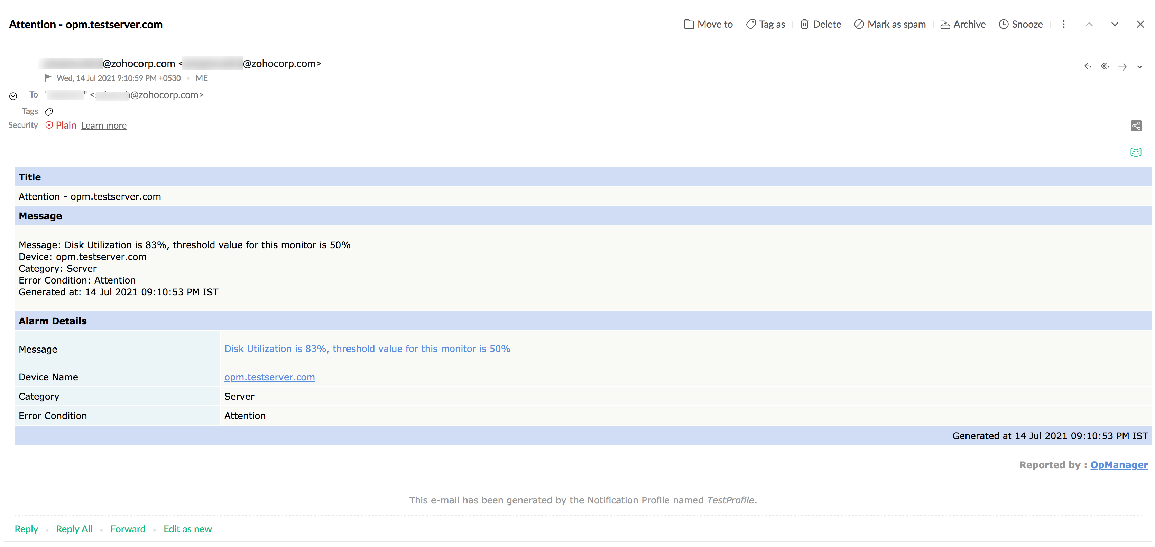Share the email using the share icon
Screen dimensions: 1155x547
click(1136, 126)
